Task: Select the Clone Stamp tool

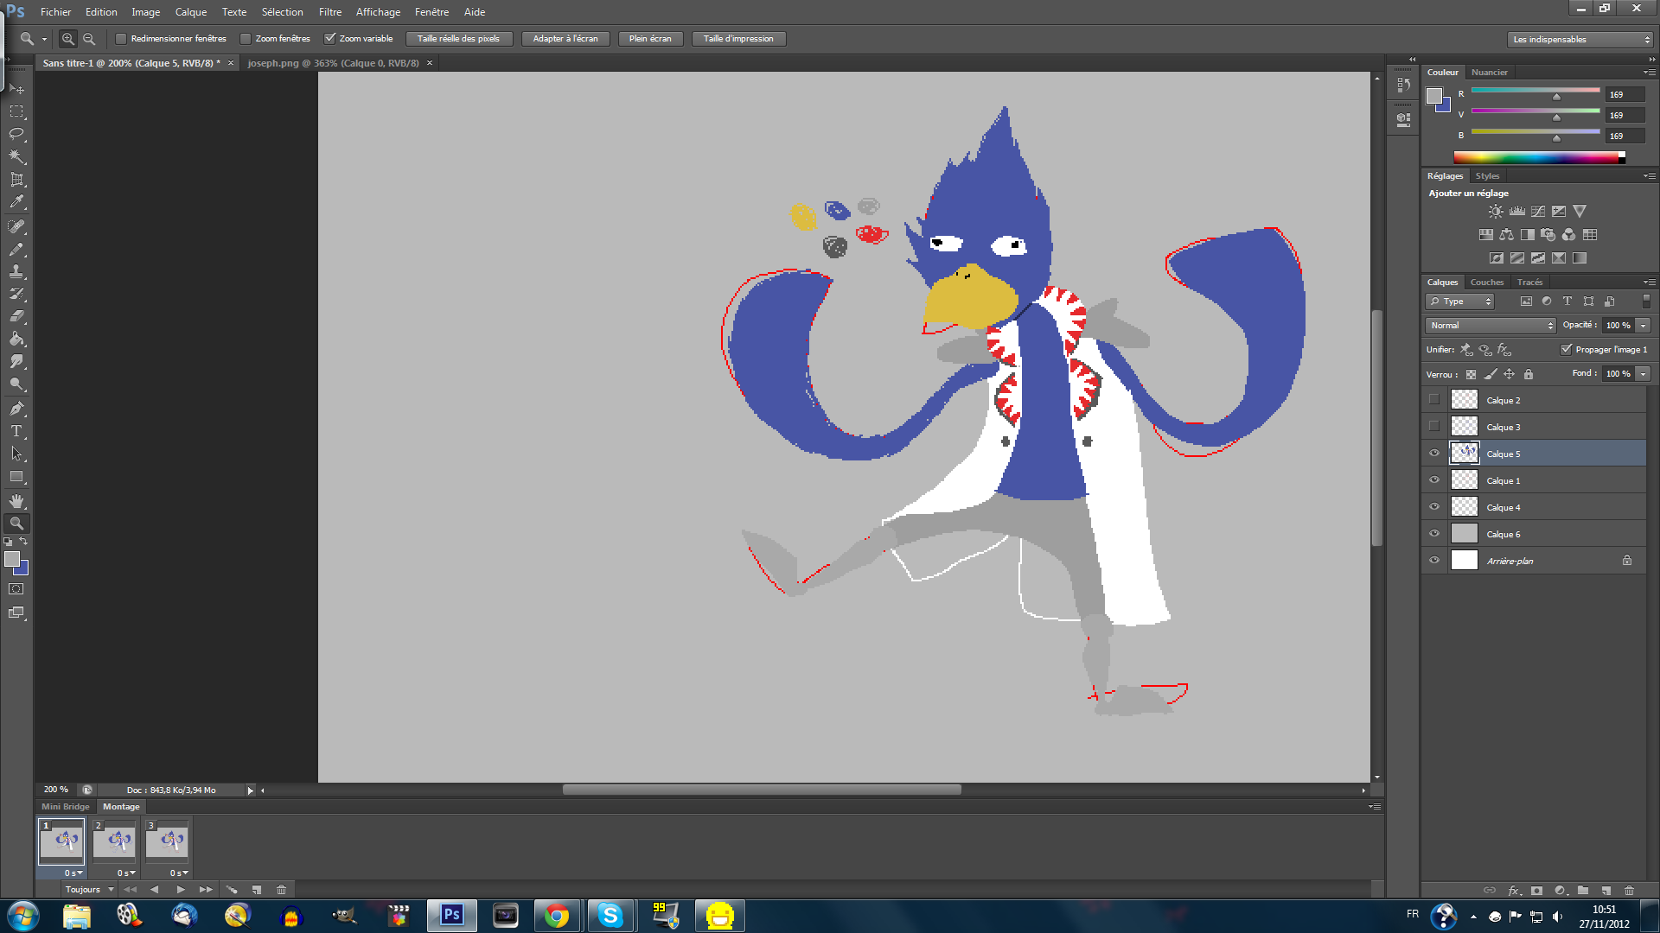Action: point(16,271)
